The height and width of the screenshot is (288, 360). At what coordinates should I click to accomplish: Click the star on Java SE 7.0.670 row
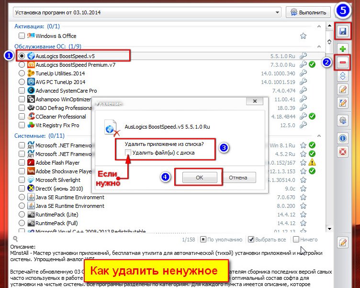[x=304, y=197]
